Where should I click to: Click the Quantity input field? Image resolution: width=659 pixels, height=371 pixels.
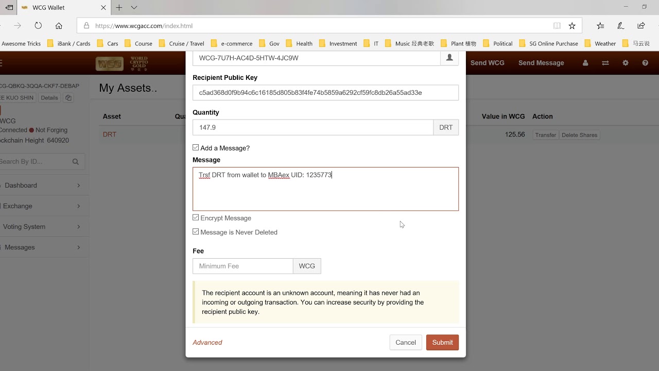[313, 127]
